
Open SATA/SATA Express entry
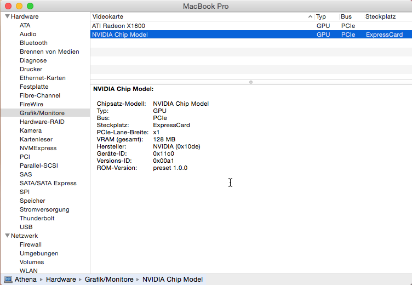48,183
